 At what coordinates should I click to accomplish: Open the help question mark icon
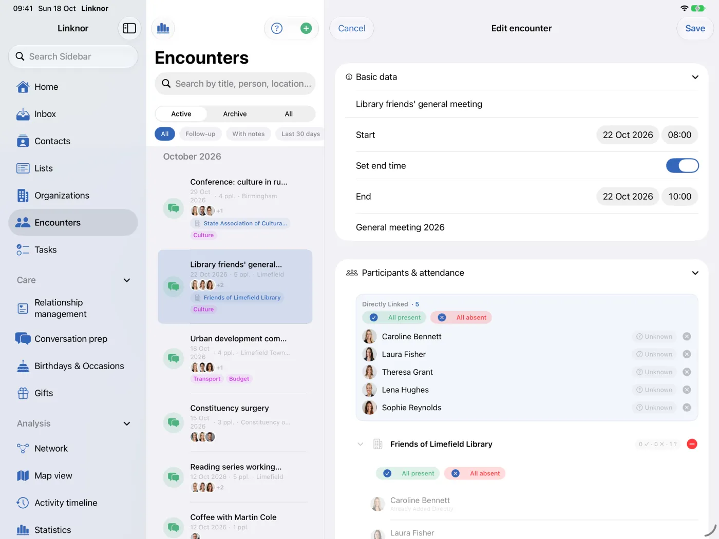pyautogui.click(x=277, y=28)
